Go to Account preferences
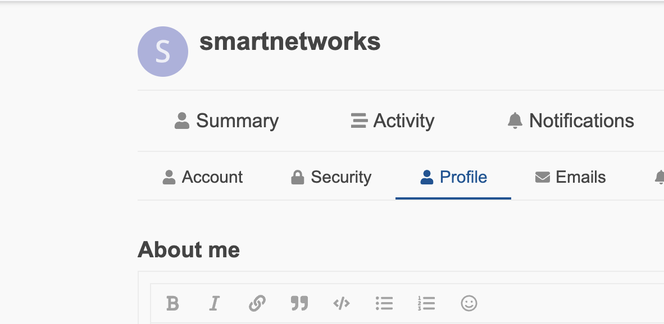This screenshot has width=664, height=324. [x=202, y=177]
